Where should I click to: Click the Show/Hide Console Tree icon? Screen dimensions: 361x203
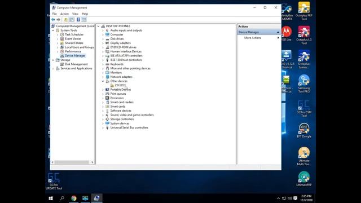point(72,20)
